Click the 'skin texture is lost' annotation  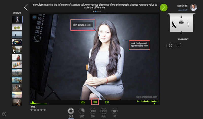82,25
